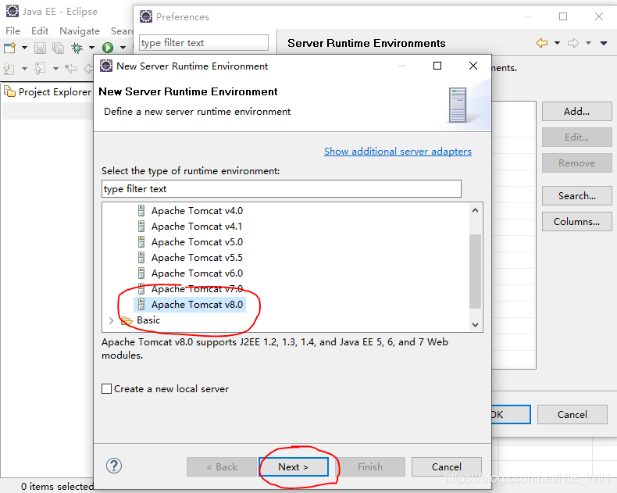
Task: Close the New Server Runtime Environment dialog
Action: pyautogui.click(x=473, y=66)
